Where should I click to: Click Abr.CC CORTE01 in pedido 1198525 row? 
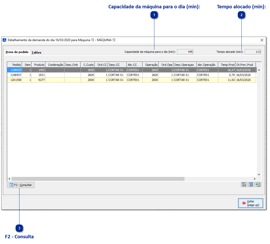tap(135, 70)
